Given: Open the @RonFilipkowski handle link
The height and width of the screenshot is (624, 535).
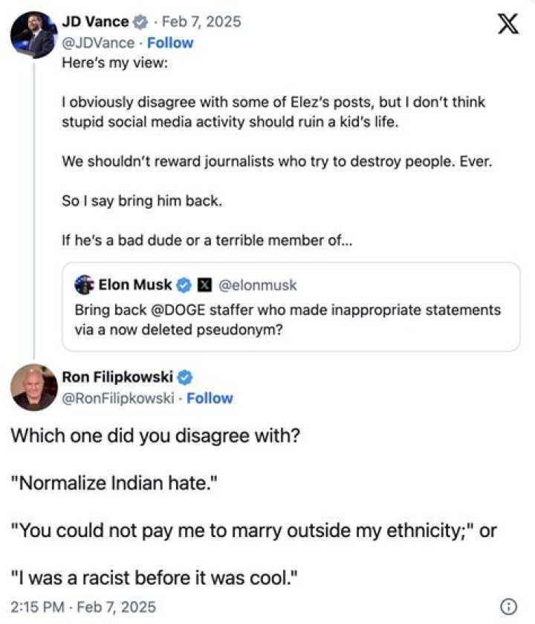Looking at the screenshot, I should [120, 398].
